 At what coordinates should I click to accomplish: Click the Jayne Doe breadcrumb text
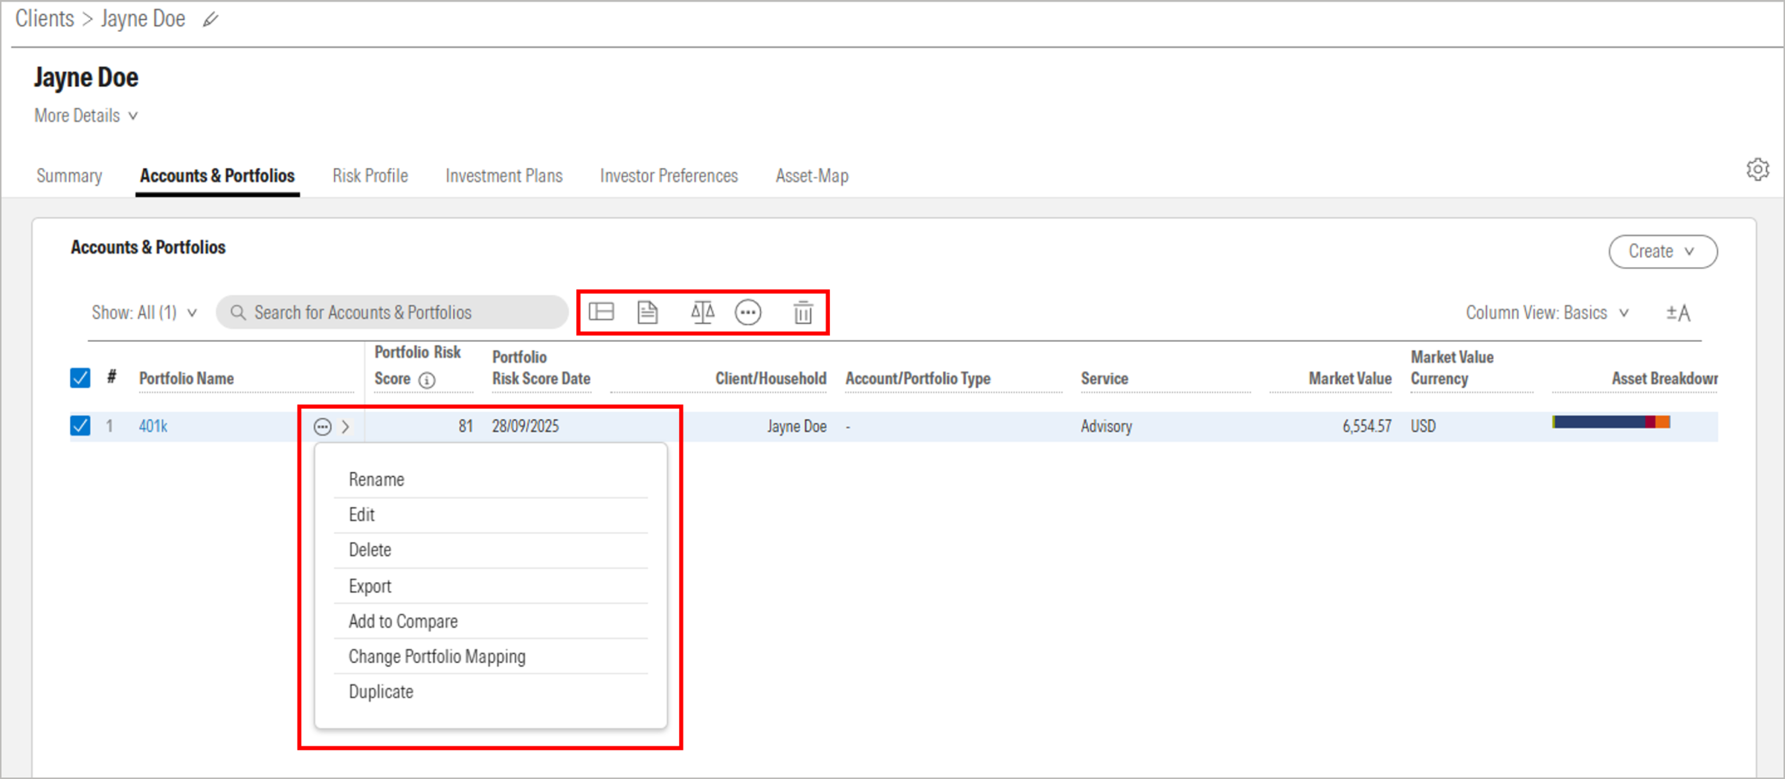pos(143,19)
